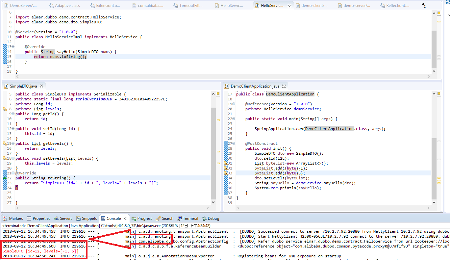450x260 pixels.
Task: Click warning marker beside getLevels() line 15
Action: pos(5,143)
